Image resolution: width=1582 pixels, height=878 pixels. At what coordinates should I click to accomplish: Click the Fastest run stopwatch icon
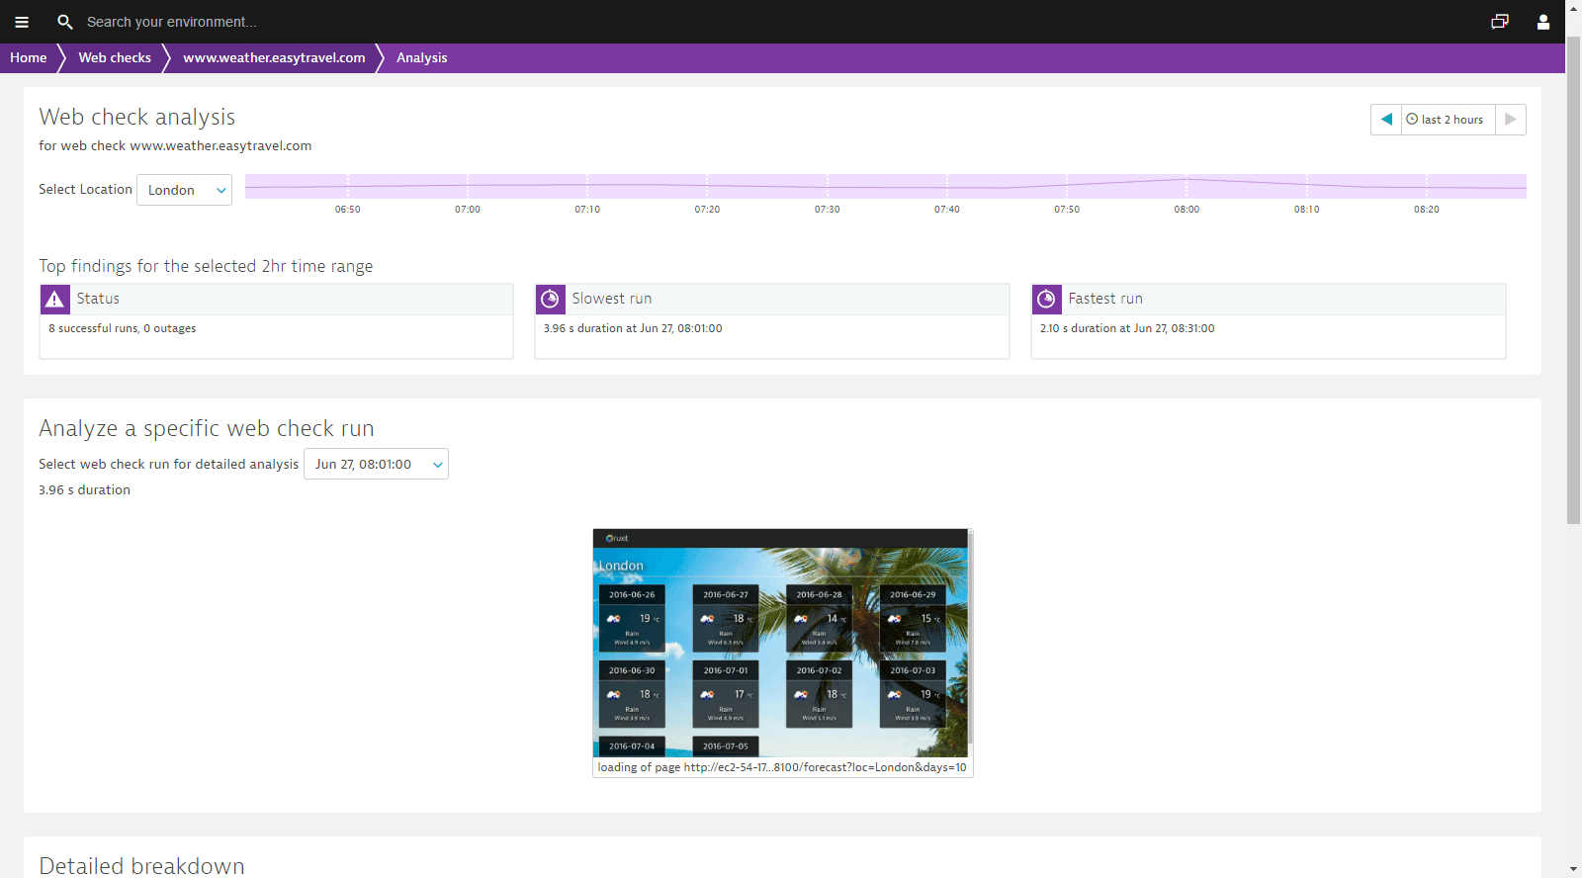pos(1046,299)
